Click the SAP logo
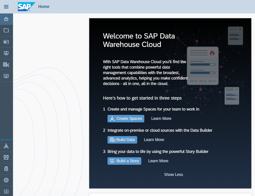 (26, 7)
